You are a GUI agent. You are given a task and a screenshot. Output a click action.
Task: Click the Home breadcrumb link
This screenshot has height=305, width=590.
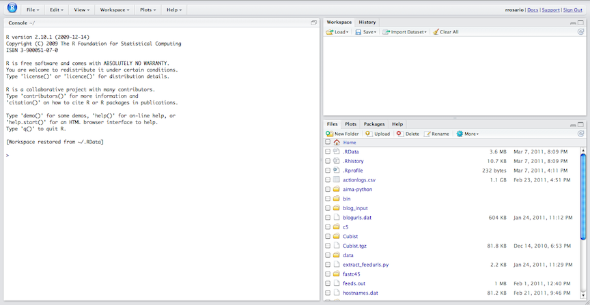click(350, 143)
